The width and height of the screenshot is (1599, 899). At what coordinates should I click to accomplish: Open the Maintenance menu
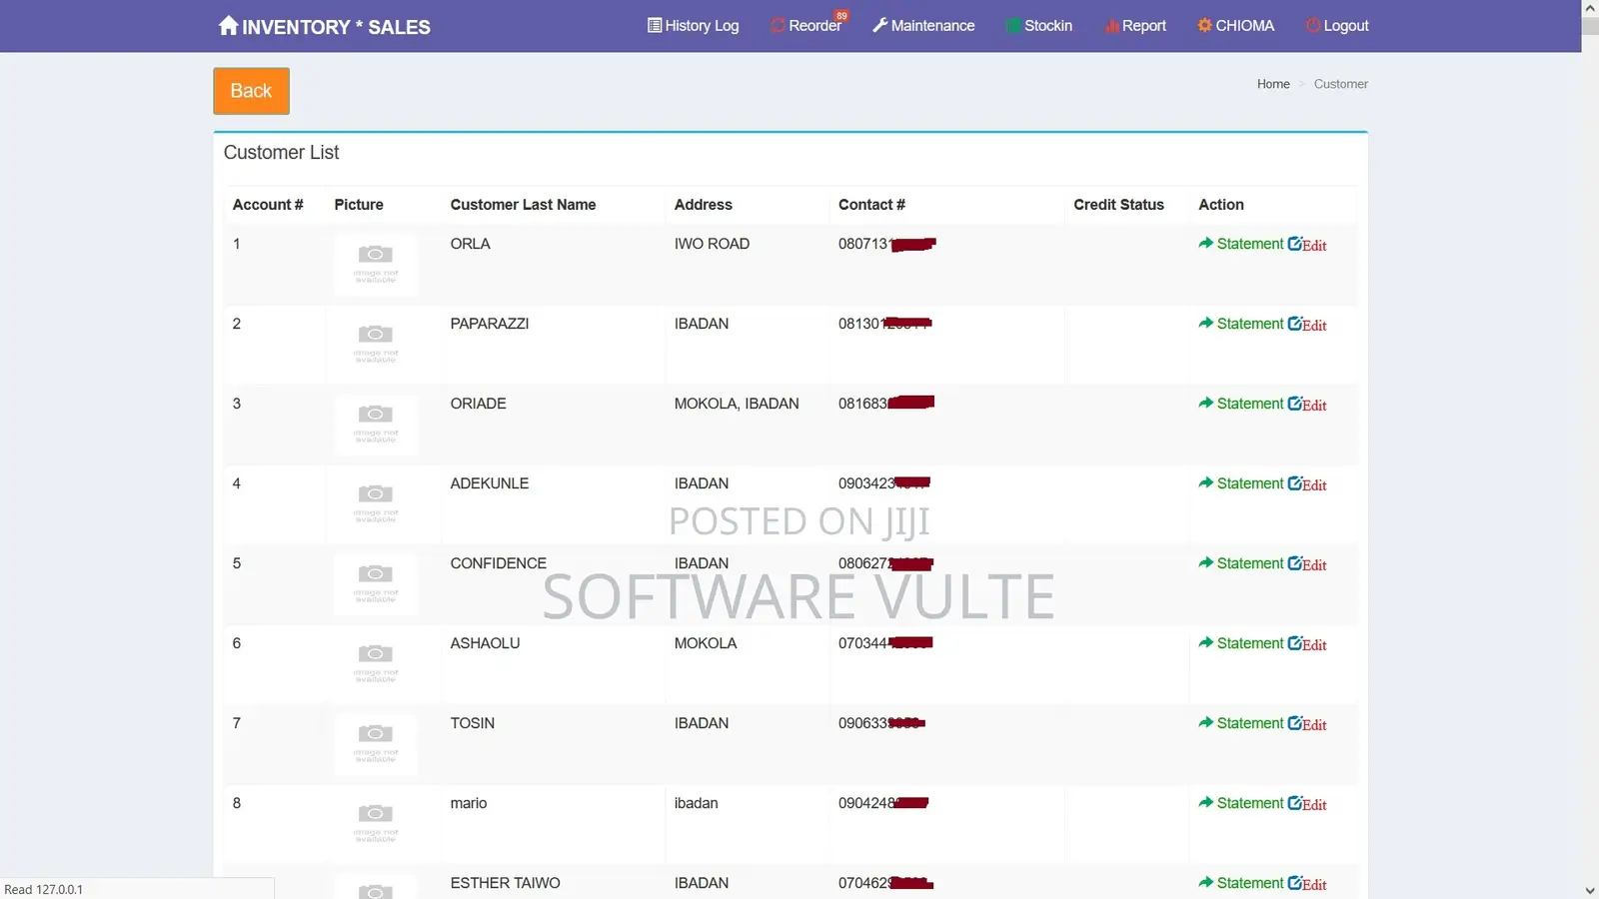click(x=923, y=26)
